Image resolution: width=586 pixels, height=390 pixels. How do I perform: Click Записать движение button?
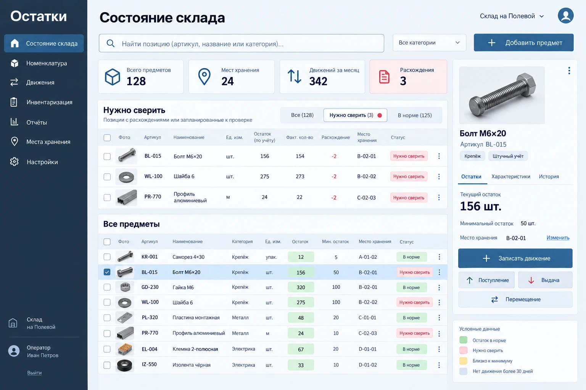tap(515, 258)
